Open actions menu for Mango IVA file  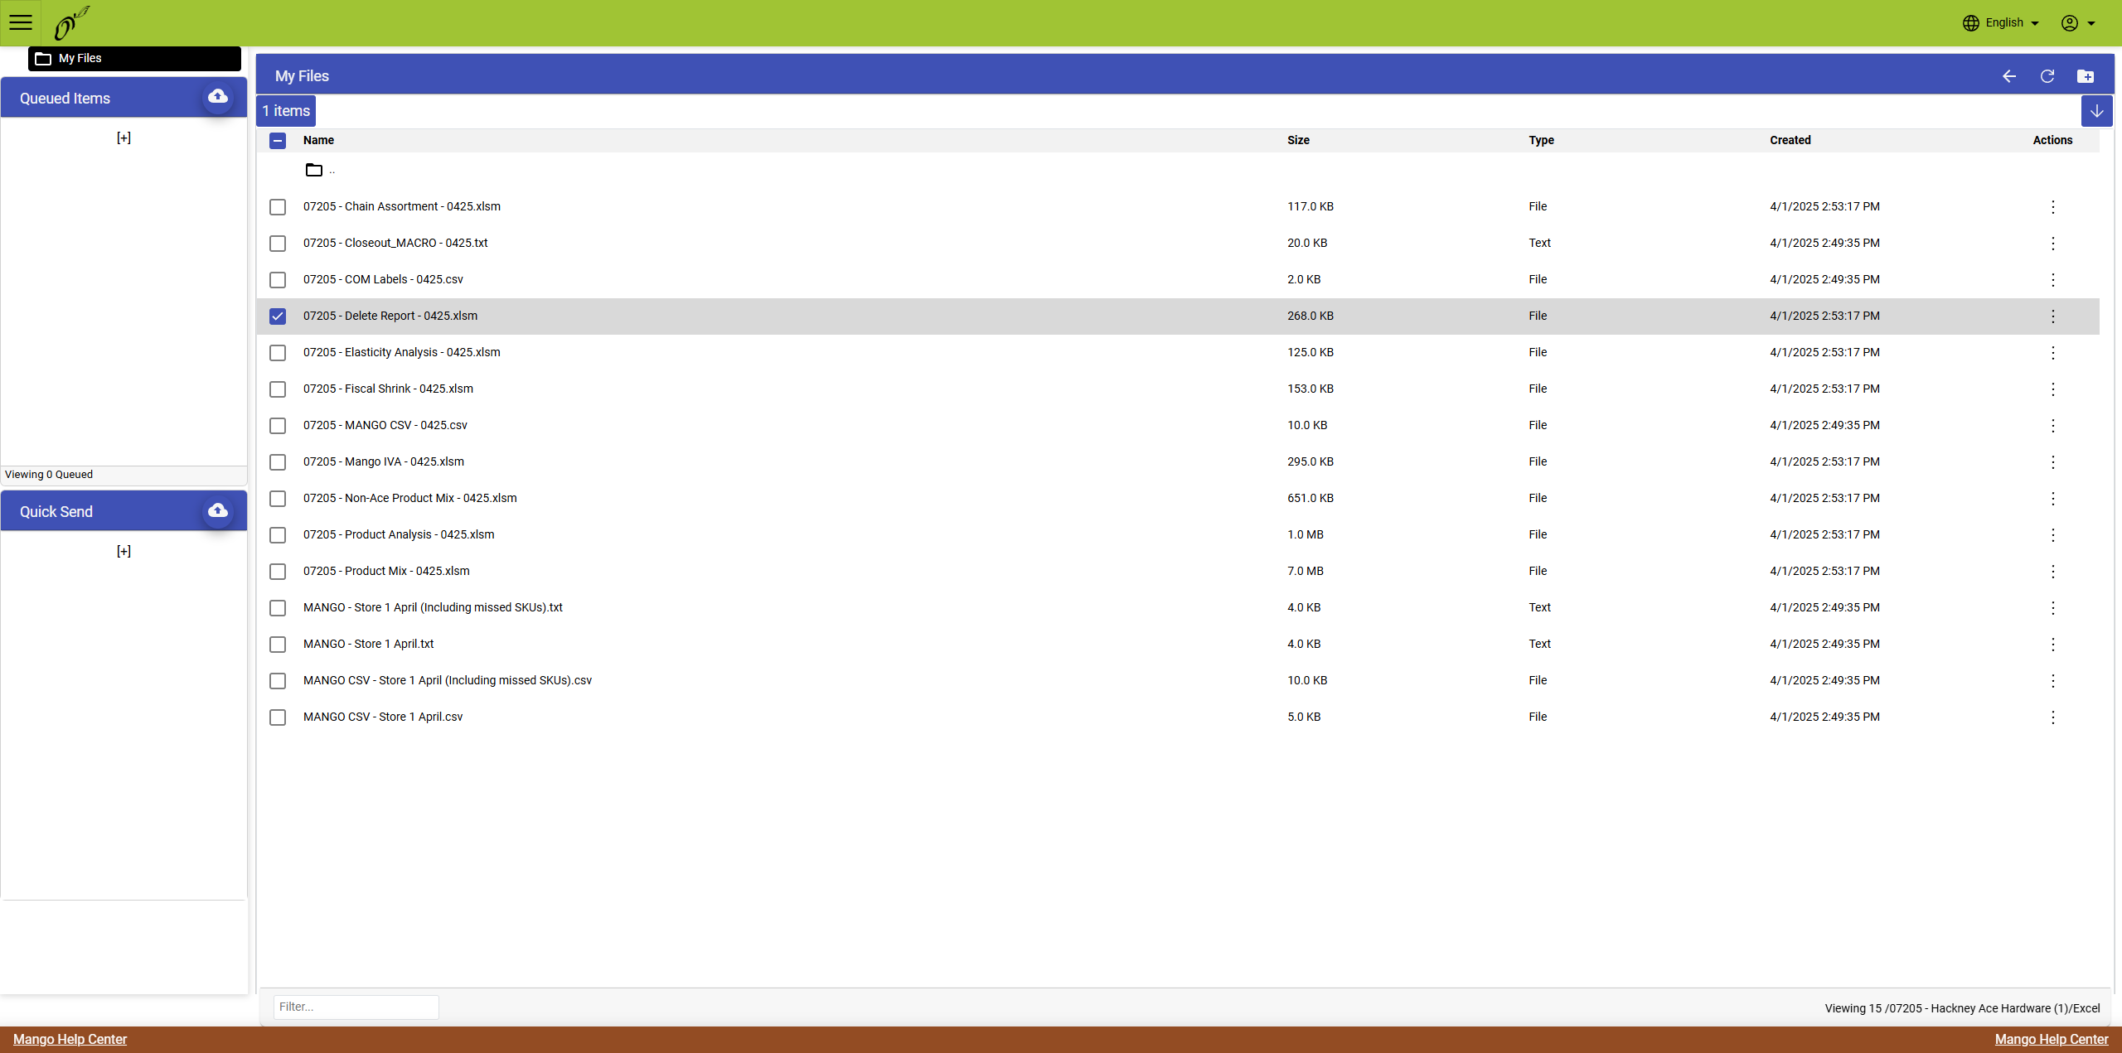click(2053, 462)
